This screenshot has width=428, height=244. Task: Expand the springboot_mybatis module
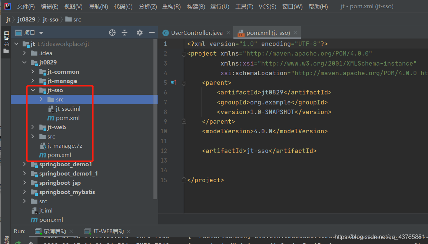pos(24,192)
